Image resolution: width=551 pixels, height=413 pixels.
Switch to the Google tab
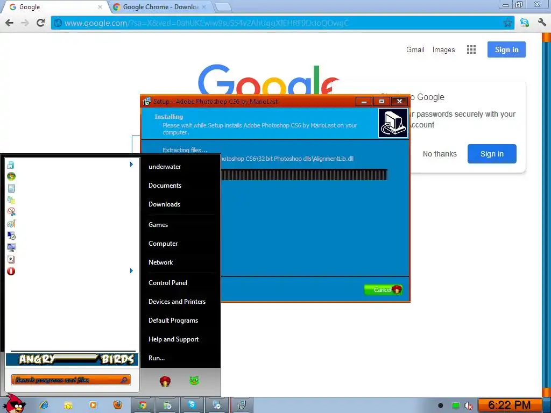point(53,7)
